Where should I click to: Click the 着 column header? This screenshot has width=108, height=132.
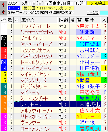tap(73, 20)
